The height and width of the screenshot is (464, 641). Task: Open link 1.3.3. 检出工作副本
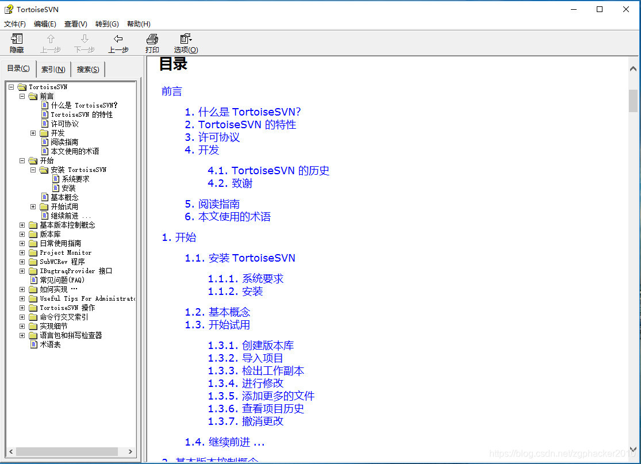coord(256,371)
